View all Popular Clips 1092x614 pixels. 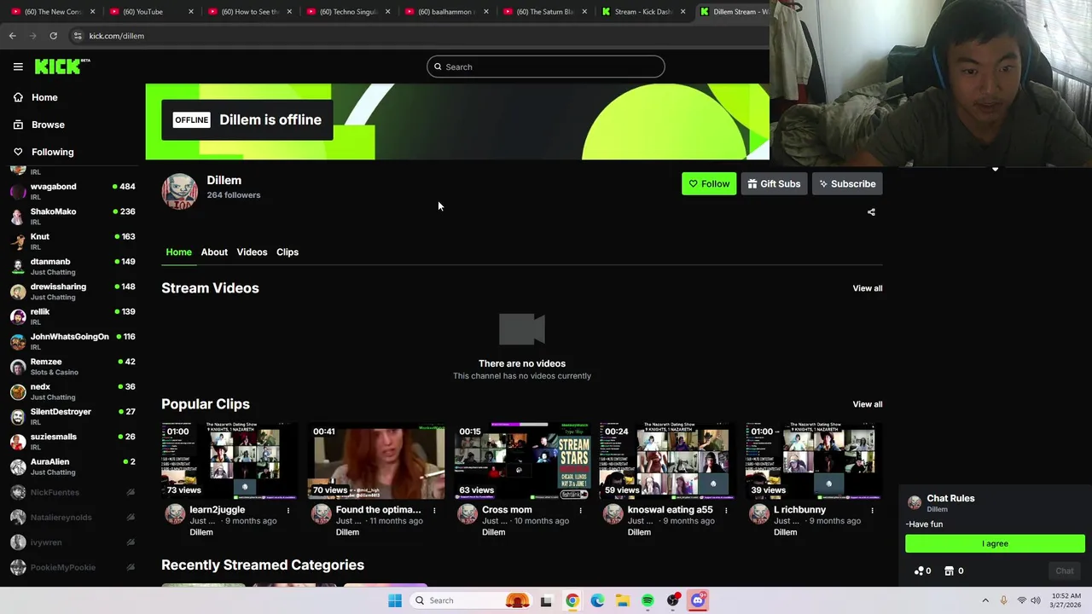(868, 404)
